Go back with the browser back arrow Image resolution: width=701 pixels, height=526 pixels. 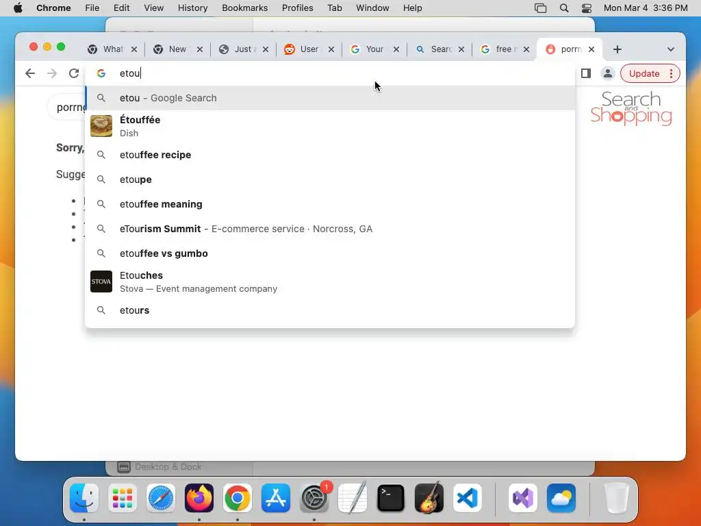(30, 73)
